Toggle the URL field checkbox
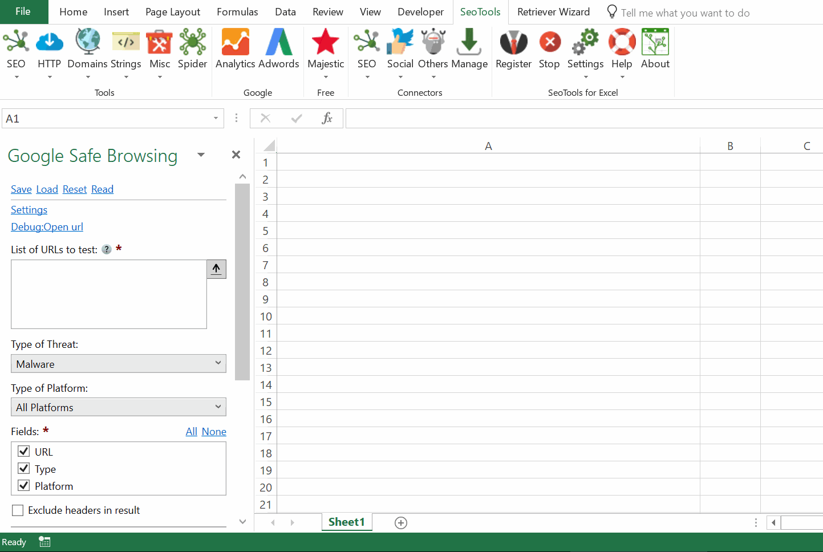 pyautogui.click(x=24, y=452)
